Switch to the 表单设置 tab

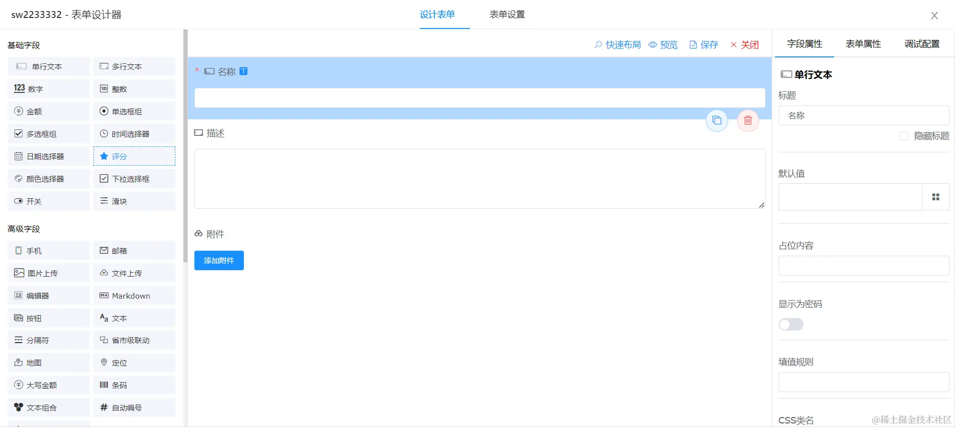(507, 14)
